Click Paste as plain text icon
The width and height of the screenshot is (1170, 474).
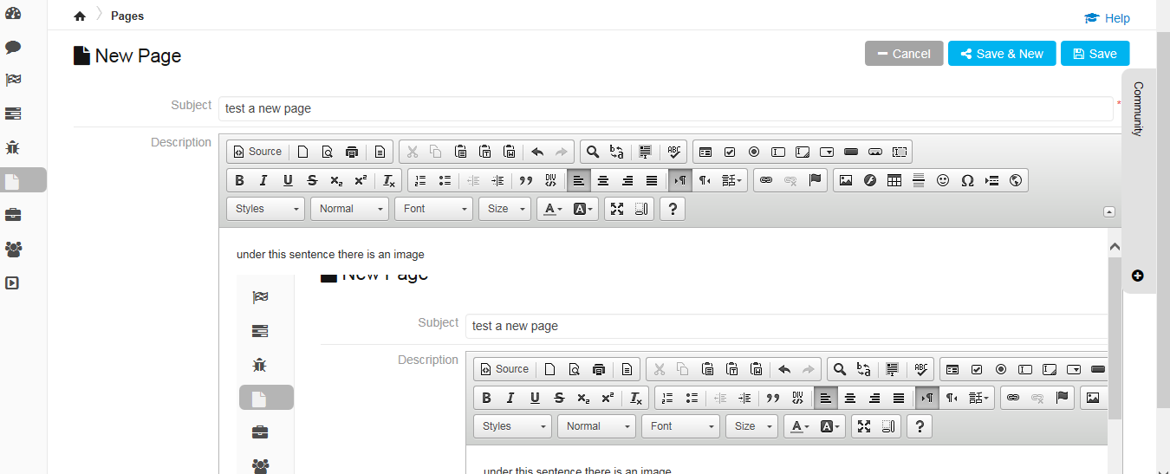point(485,152)
